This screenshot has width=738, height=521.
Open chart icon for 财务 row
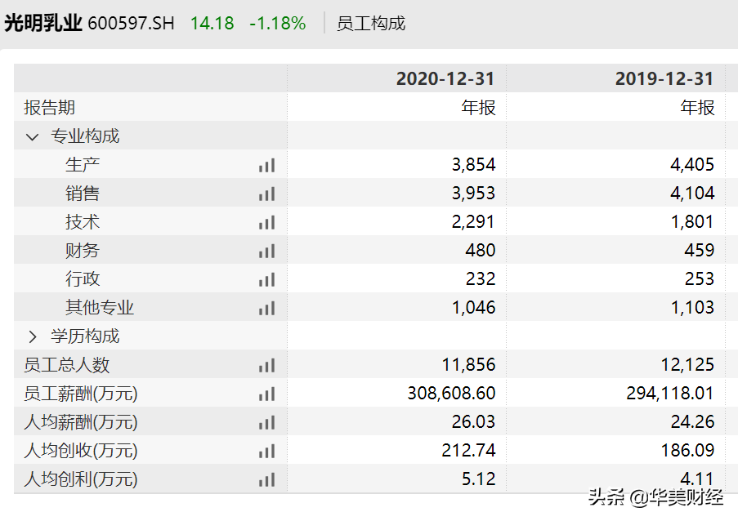tap(267, 252)
